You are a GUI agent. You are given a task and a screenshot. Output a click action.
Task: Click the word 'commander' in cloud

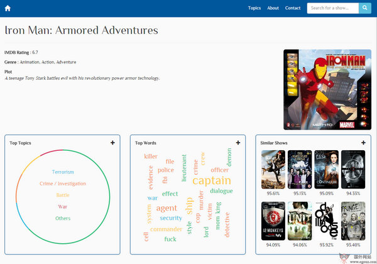click(x=166, y=229)
